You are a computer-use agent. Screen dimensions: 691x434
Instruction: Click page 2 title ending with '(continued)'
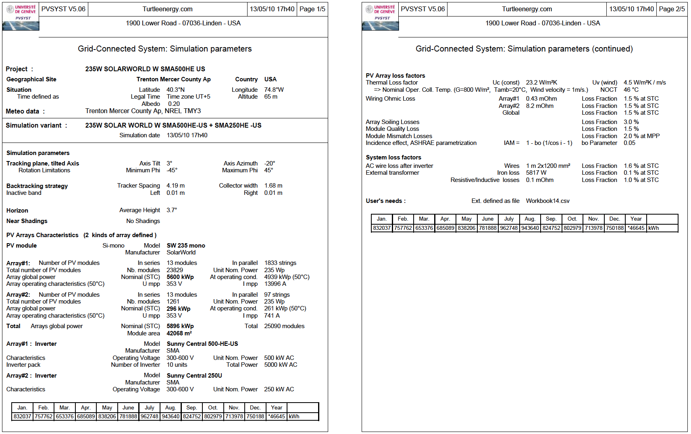524,49
